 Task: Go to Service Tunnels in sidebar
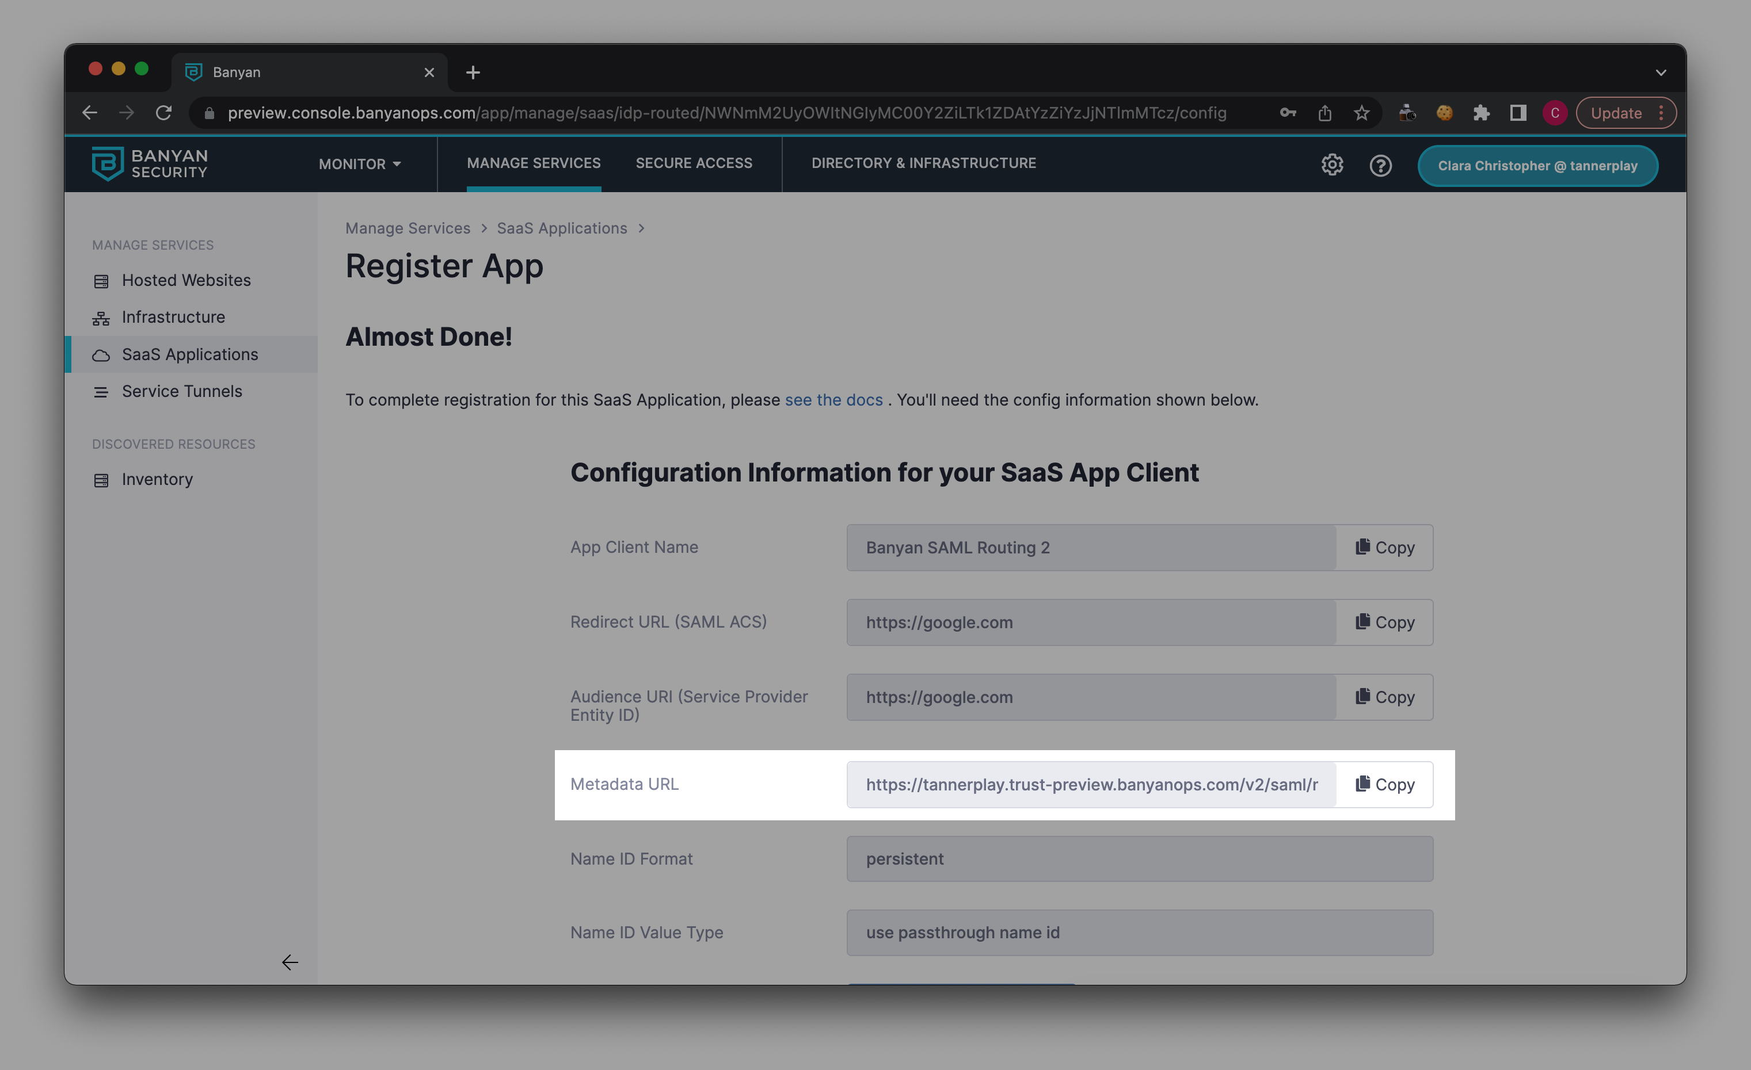click(x=182, y=391)
